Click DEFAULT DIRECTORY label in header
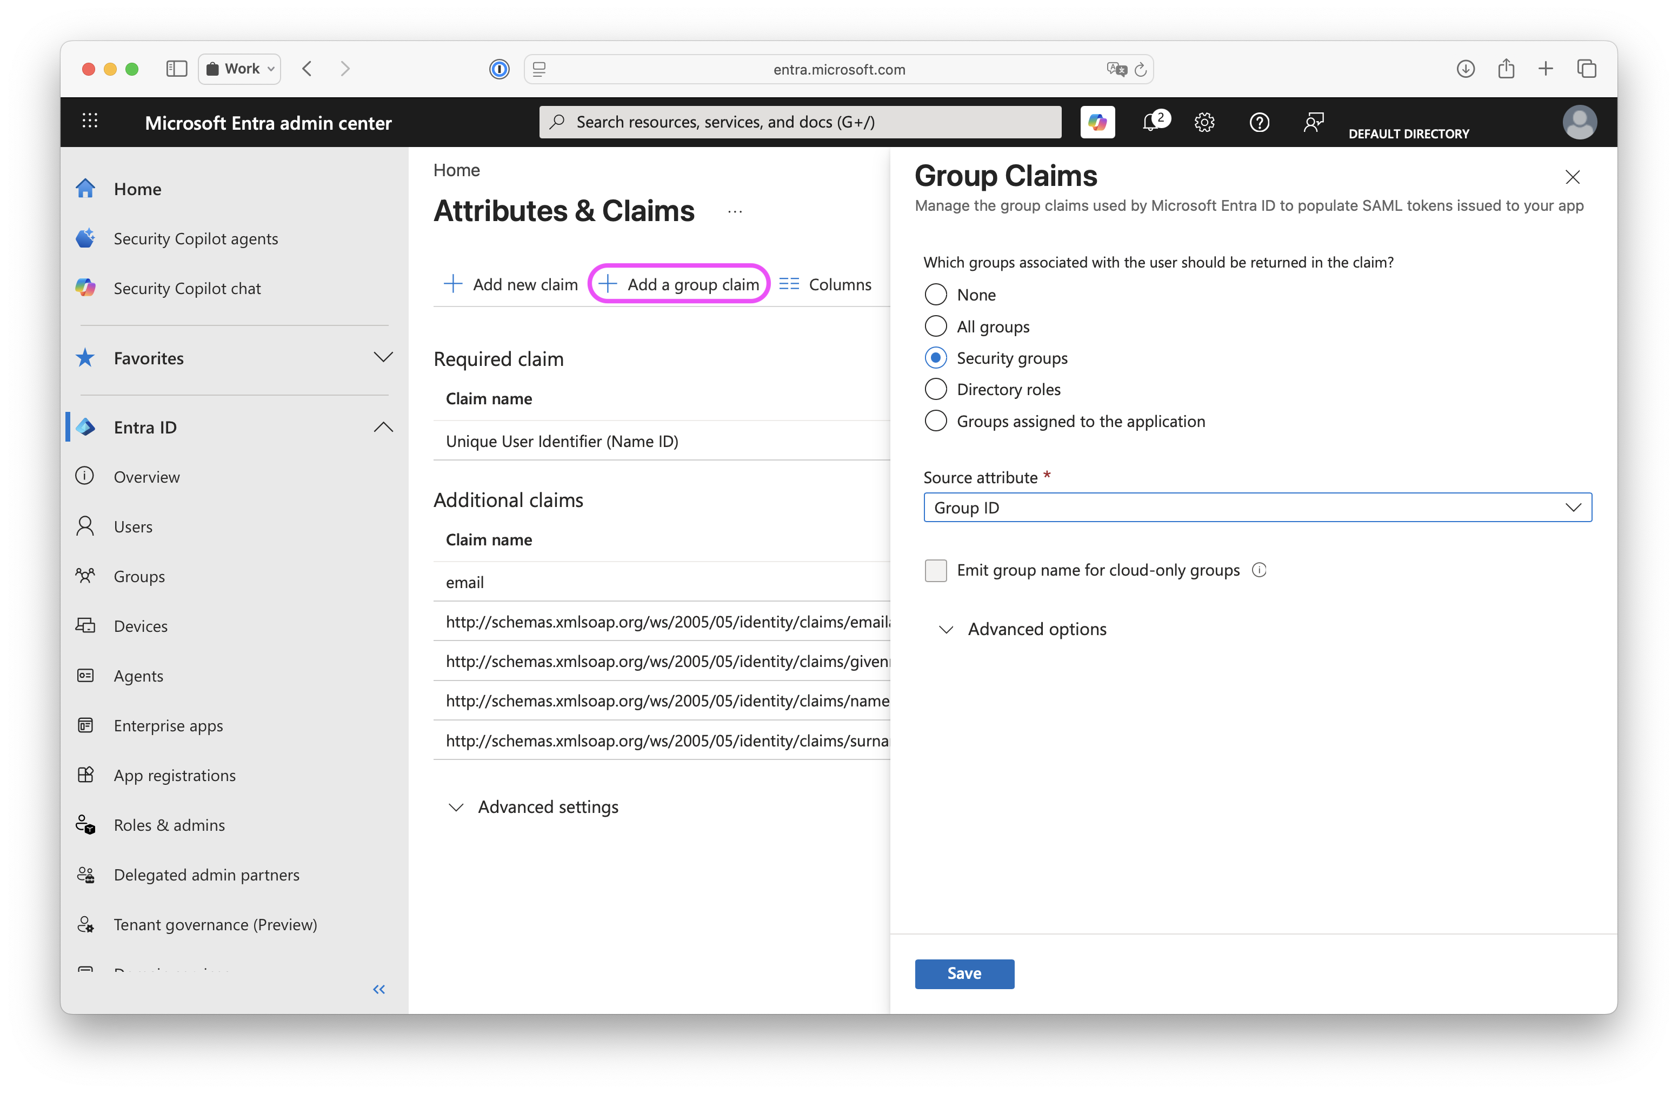 [x=1408, y=134]
